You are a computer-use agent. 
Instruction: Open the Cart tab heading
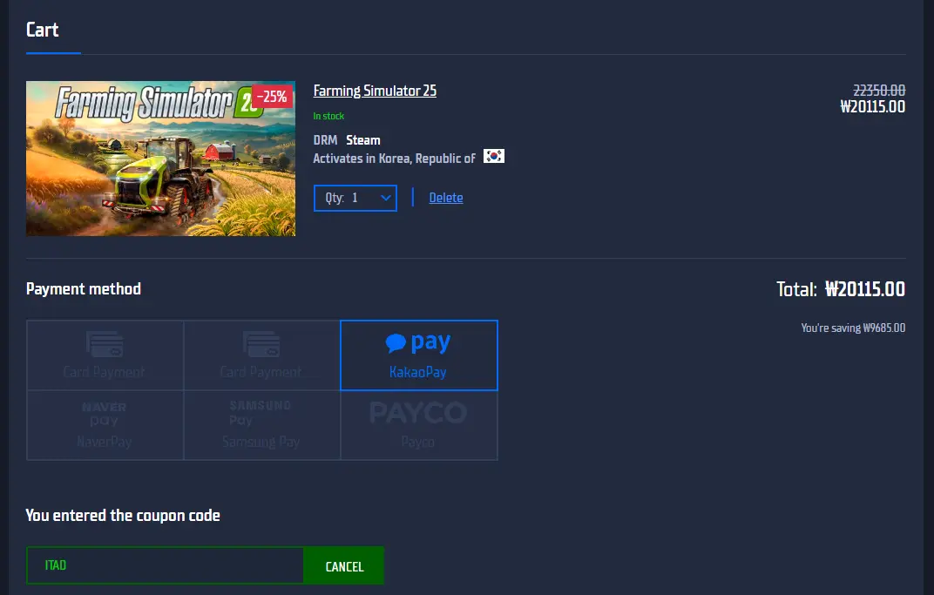click(43, 30)
